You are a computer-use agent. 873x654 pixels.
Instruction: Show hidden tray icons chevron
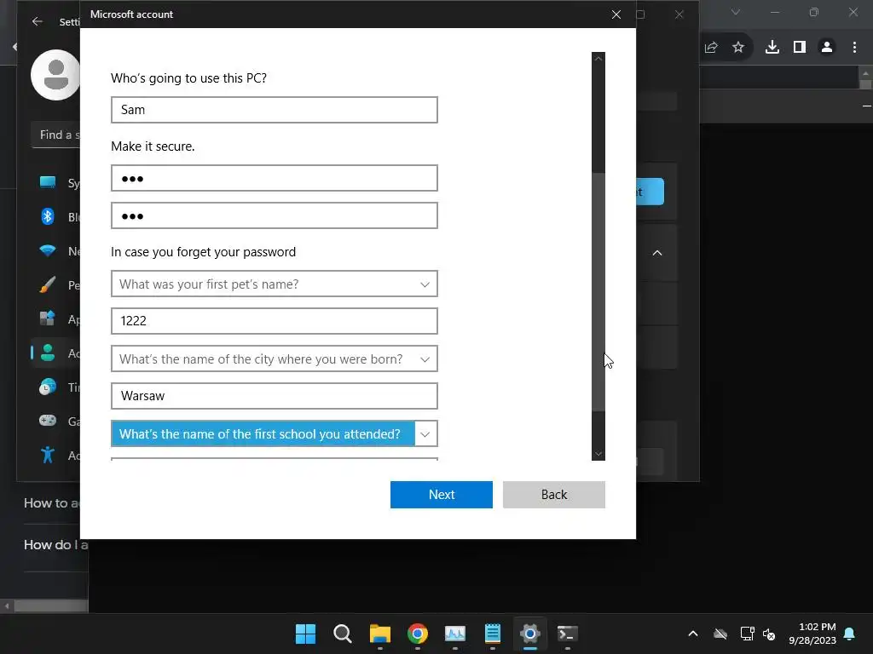click(693, 634)
